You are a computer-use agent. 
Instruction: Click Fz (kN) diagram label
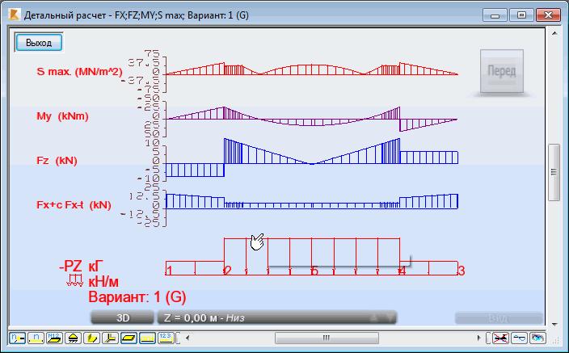[57, 161]
